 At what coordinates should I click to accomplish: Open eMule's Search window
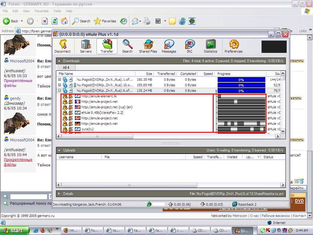127,46
